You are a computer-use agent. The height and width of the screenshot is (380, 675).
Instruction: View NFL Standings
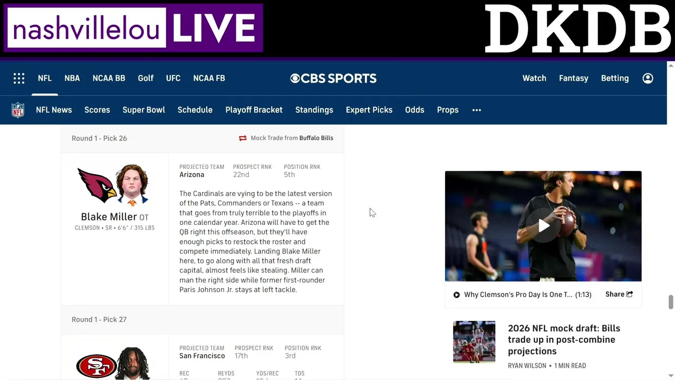(314, 110)
